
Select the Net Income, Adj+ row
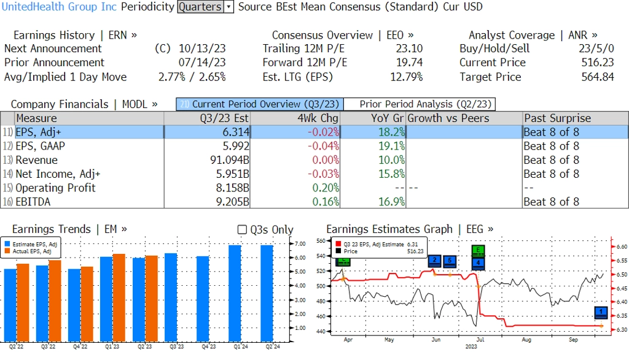coord(314,174)
